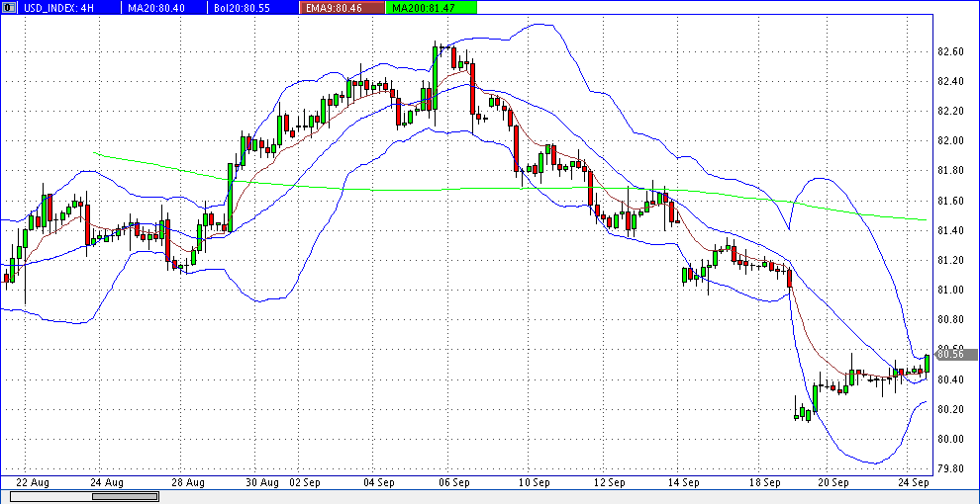
Task: Click the 82.40 price axis label
Action: pos(951,81)
